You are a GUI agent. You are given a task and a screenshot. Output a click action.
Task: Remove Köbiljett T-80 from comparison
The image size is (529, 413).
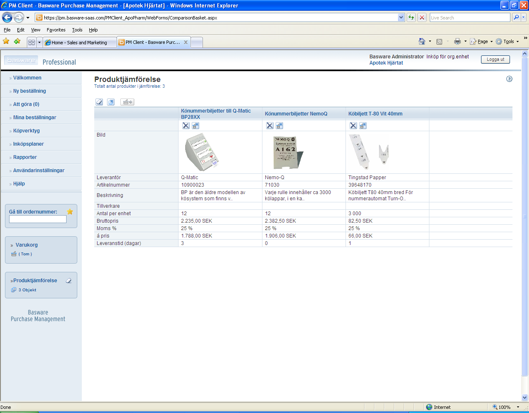[353, 125]
